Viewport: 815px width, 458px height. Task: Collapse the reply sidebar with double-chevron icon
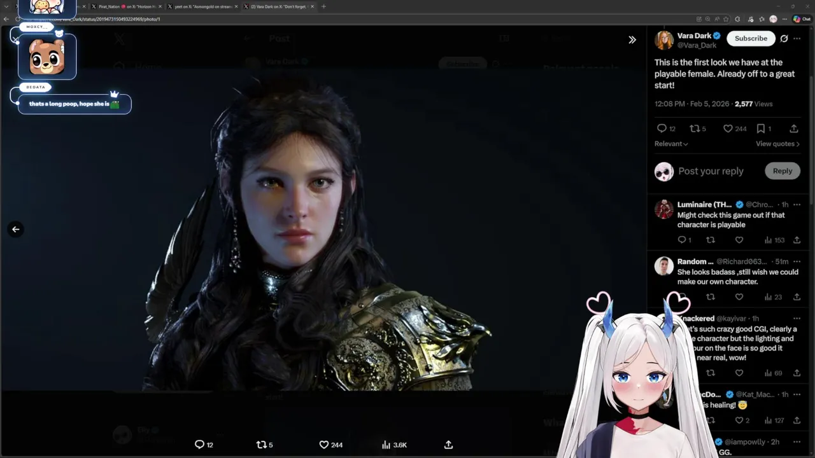coord(632,39)
